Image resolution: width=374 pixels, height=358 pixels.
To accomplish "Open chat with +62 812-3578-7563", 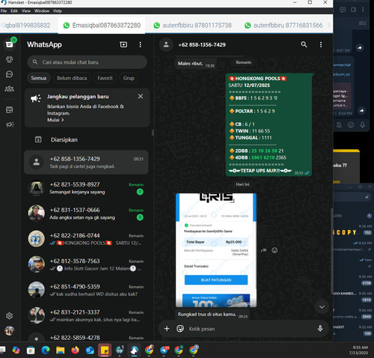I will click(x=86, y=264).
